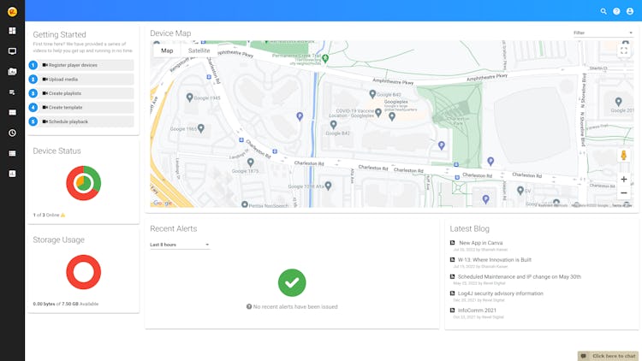Click the Google B43 map pin
This screenshot has height=361, width=642.
click(372, 94)
